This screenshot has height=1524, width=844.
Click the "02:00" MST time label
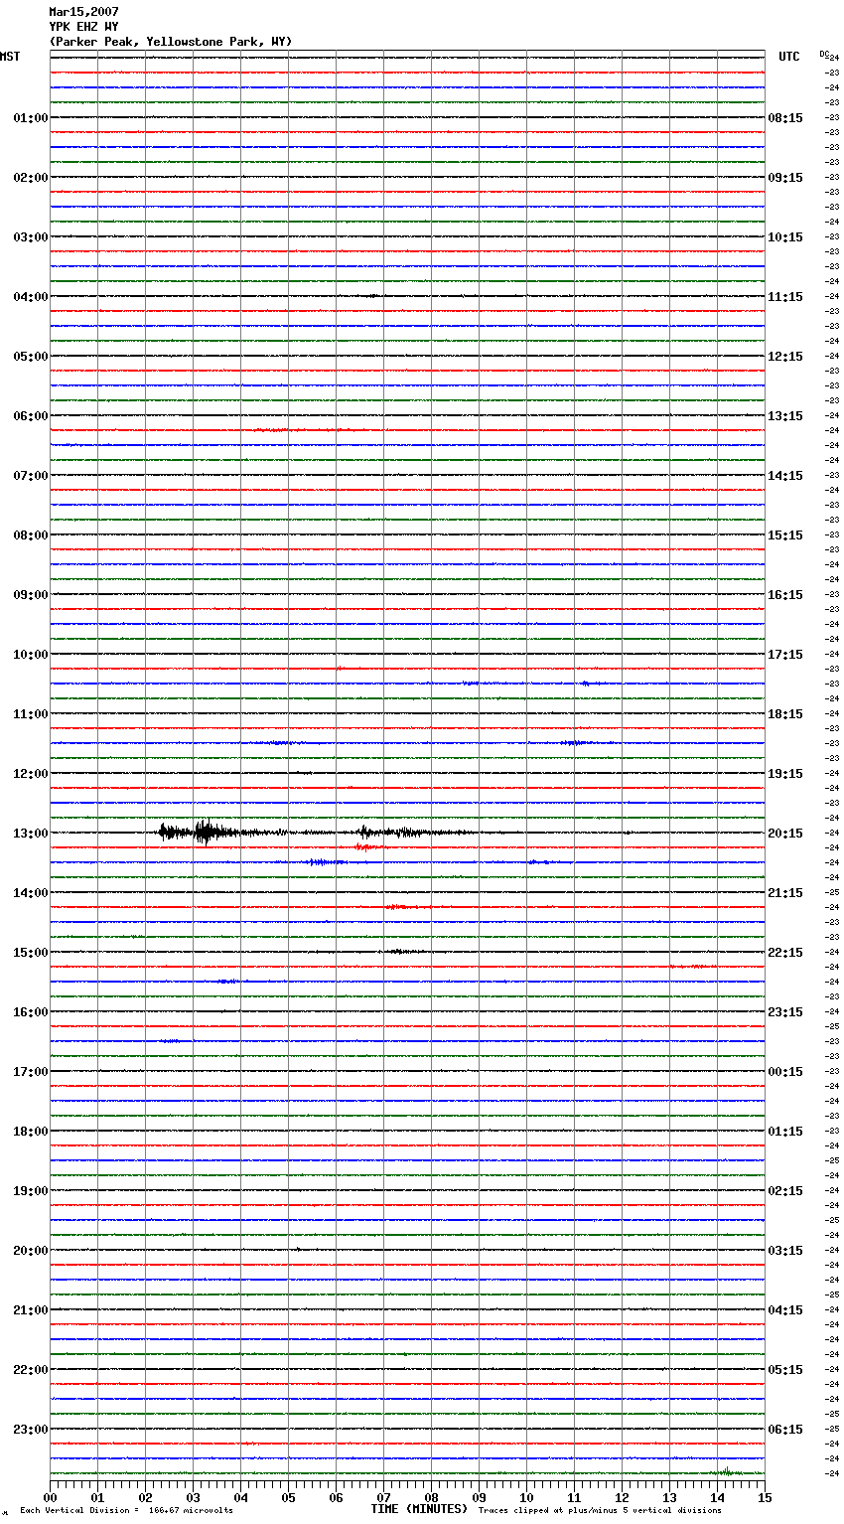(x=31, y=178)
